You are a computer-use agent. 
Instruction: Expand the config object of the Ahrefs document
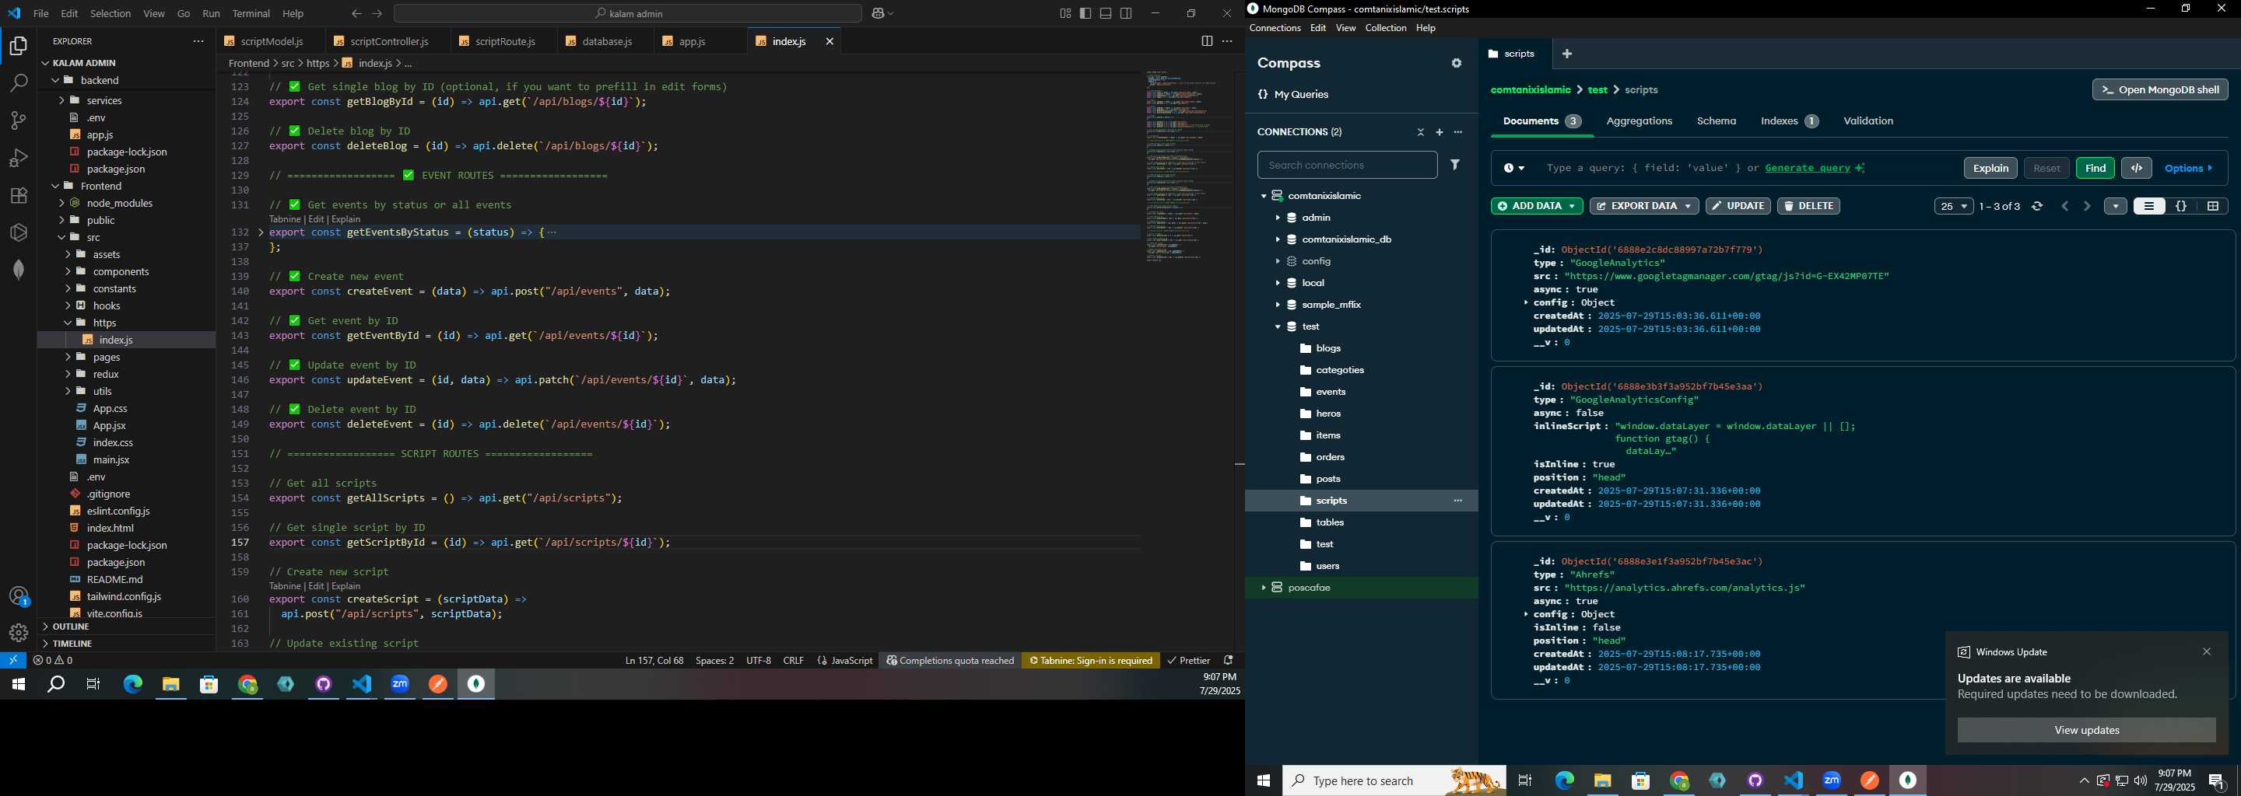pyautogui.click(x=1526, y=614)
